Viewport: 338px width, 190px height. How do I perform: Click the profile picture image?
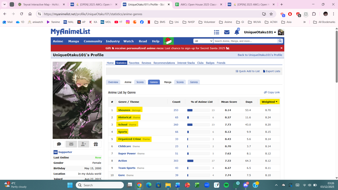[x=77, y=100]
